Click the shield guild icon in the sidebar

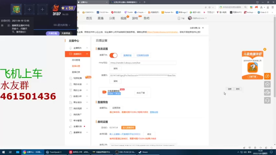(x=71, y=90)
